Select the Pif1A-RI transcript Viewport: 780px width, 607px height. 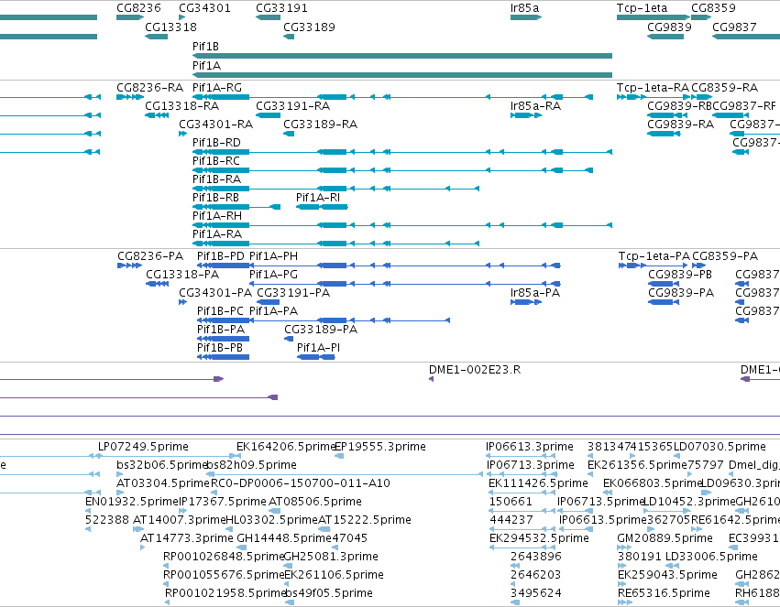click(x=322, y=207)
